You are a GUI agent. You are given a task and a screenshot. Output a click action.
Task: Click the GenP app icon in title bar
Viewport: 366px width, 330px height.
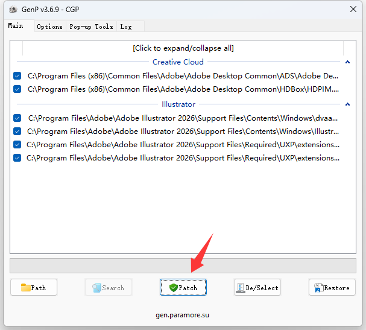(13, 9)
